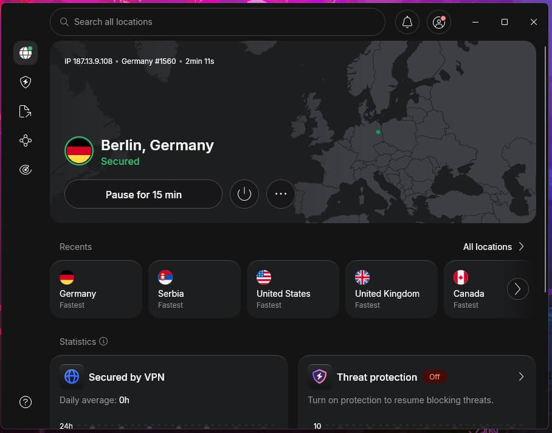552x433 pixels.
Task: Click the search magnifier icon
Action: point(64,22)
